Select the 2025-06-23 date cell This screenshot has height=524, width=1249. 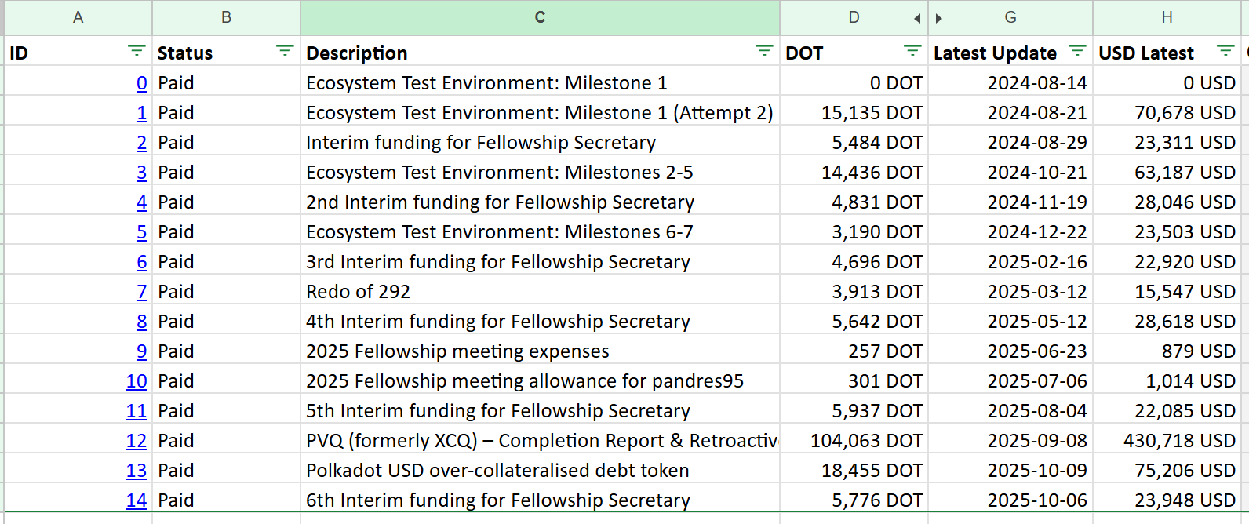pyautogui.click(x=1010, y=351)
